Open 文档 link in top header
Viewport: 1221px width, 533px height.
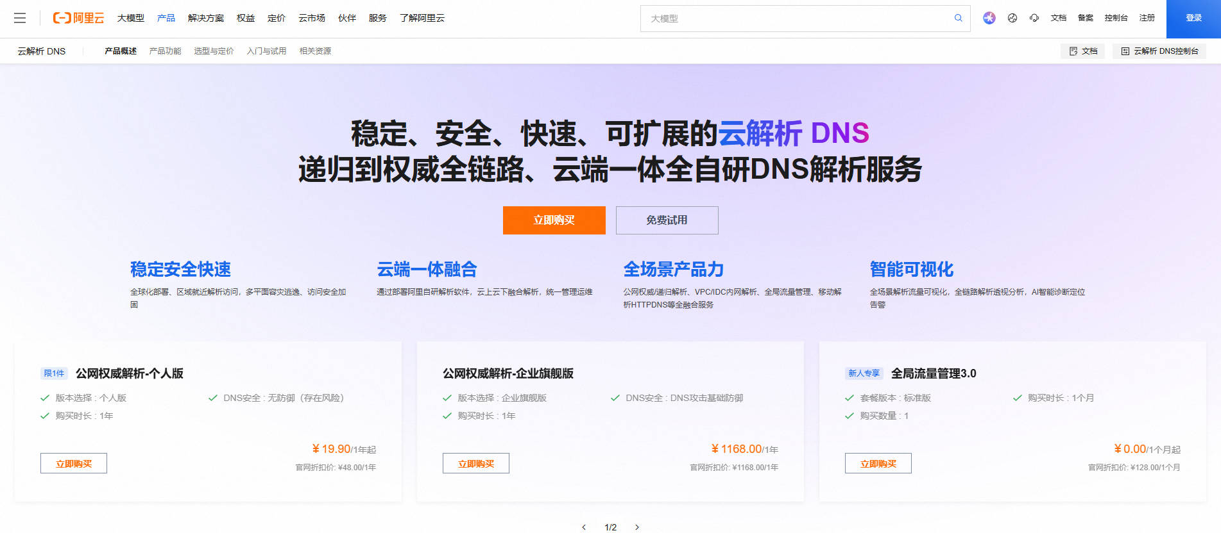[1059, 18]
